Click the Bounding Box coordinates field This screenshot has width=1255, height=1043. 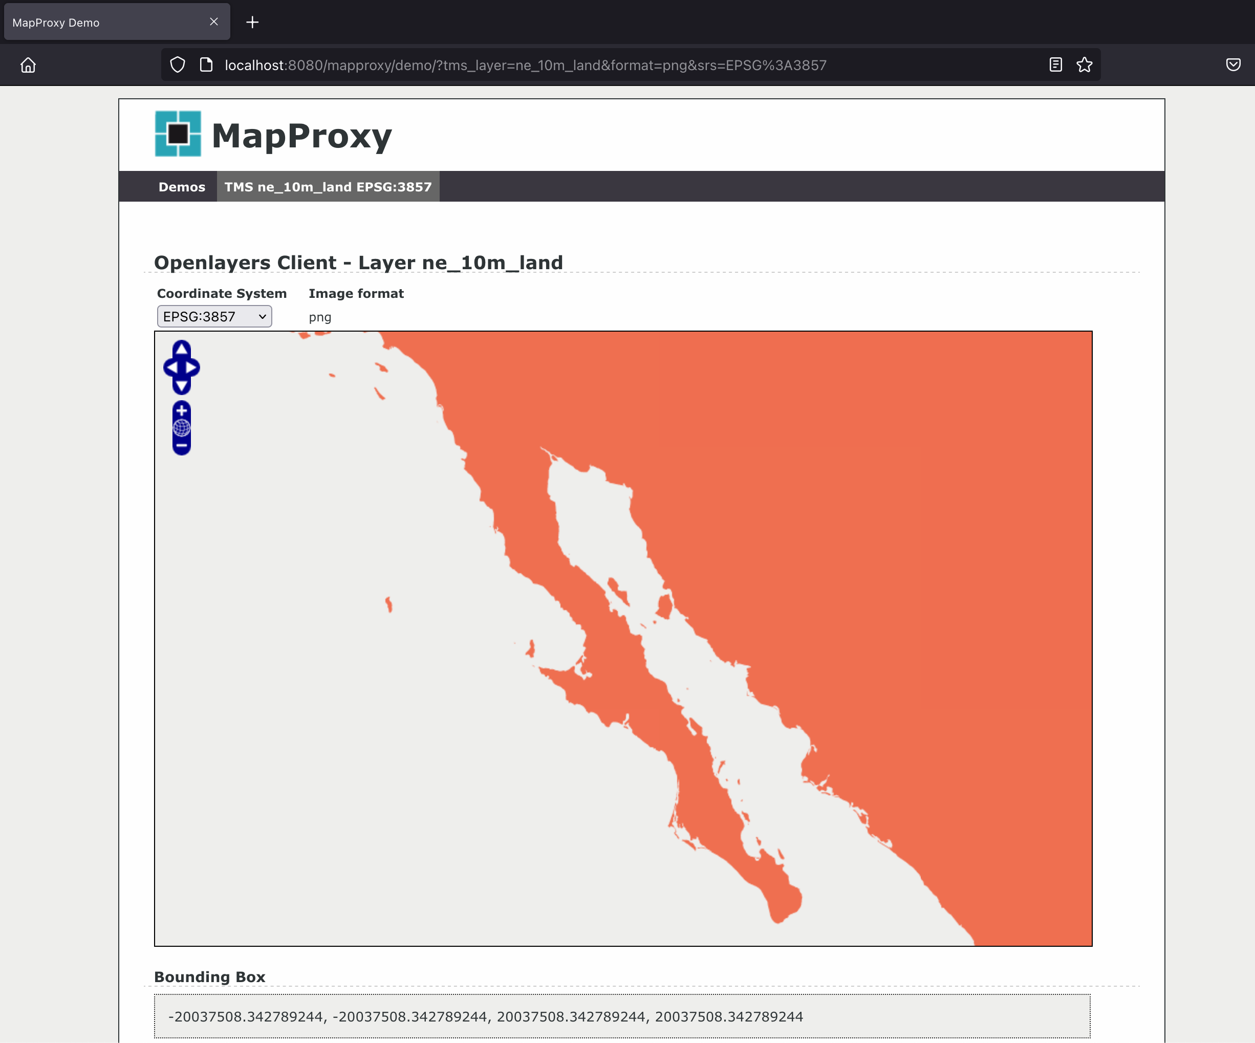(621, 1016)
